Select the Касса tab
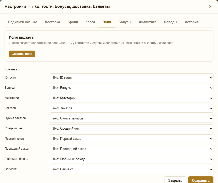Screen dimensions: 218x183 90,22
